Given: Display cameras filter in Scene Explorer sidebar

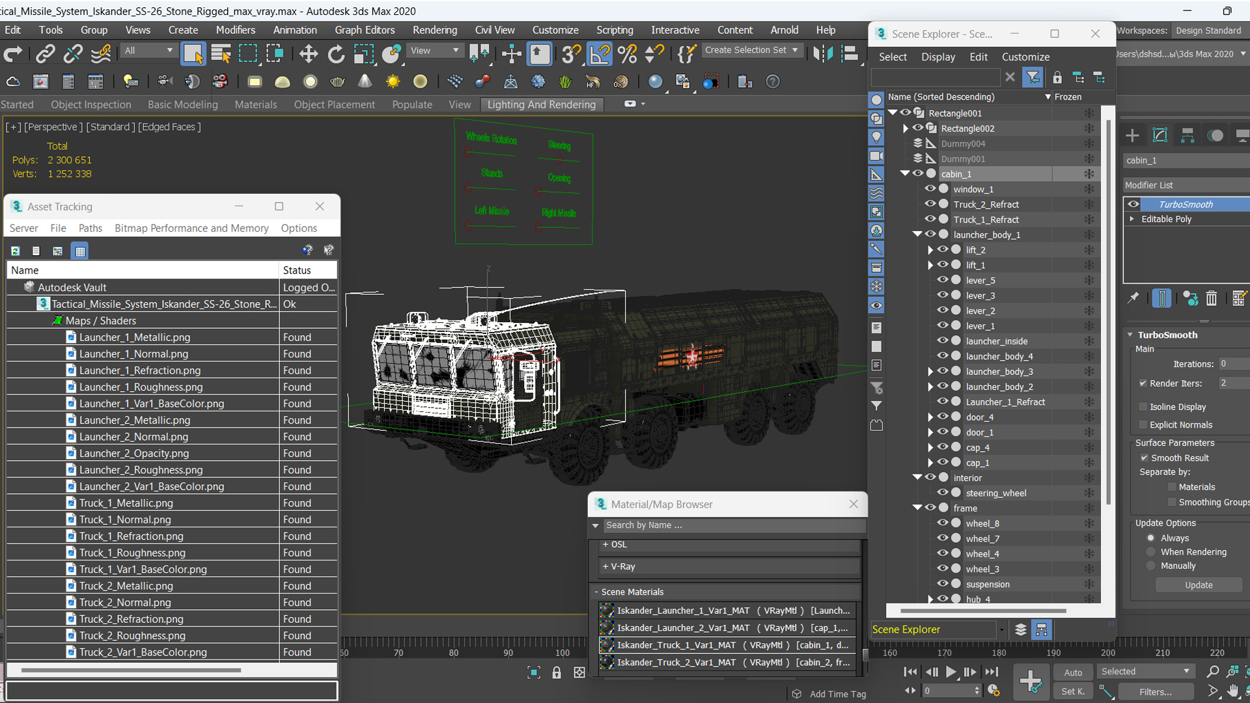Looking at the screenshot, I should [x=876, y=156].
